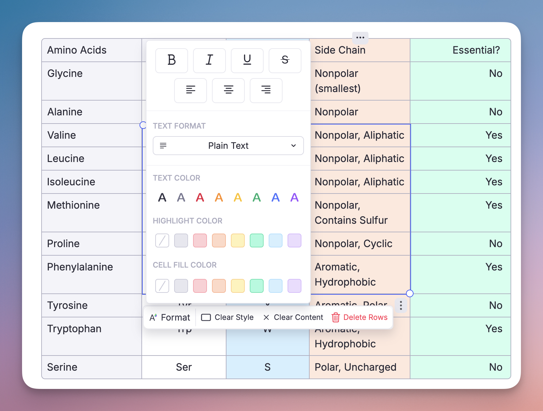Align text to the right
Screen dimensions: 543x411
[x=266, y=90]
